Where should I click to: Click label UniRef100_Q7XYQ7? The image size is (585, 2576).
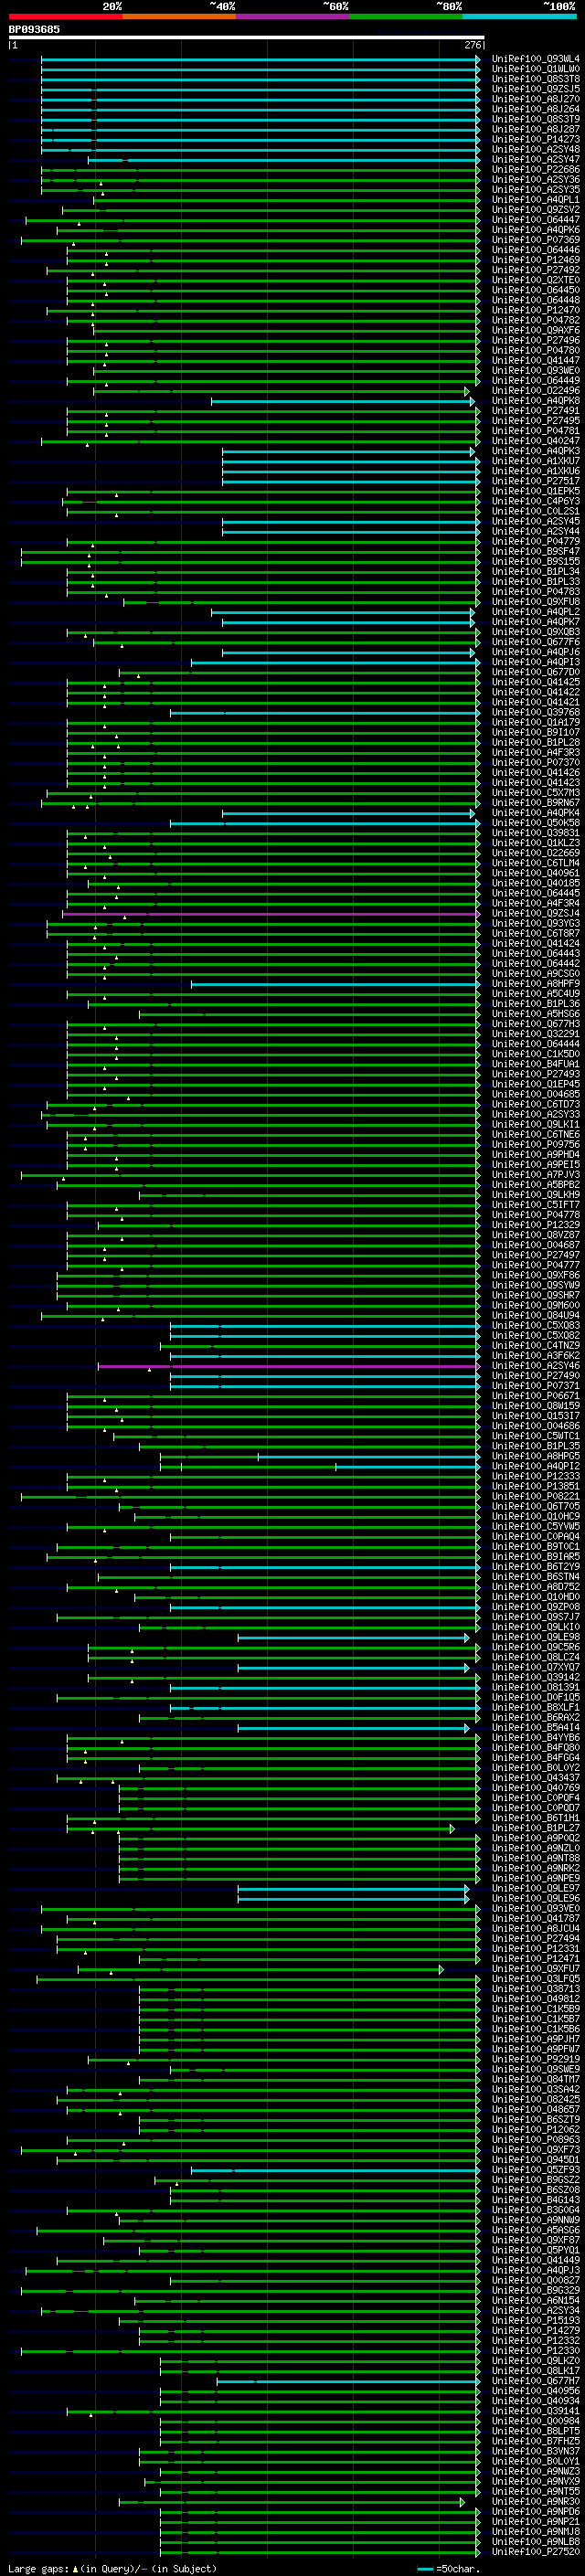pos(536,1667)
